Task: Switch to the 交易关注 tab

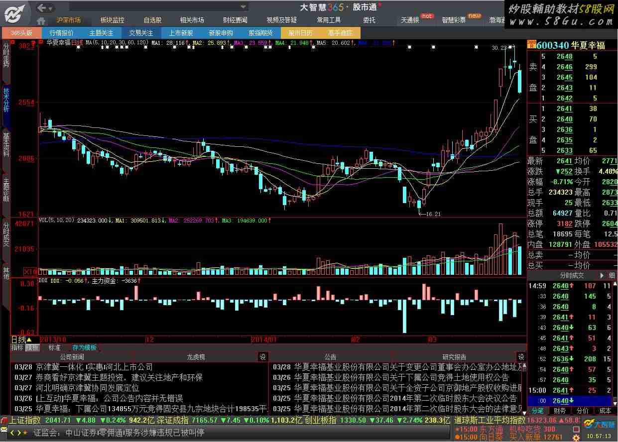Action: 141,33
